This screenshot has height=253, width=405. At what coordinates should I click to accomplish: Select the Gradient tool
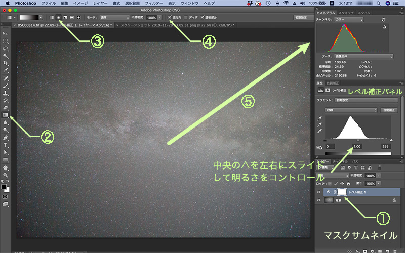(5, 115)
